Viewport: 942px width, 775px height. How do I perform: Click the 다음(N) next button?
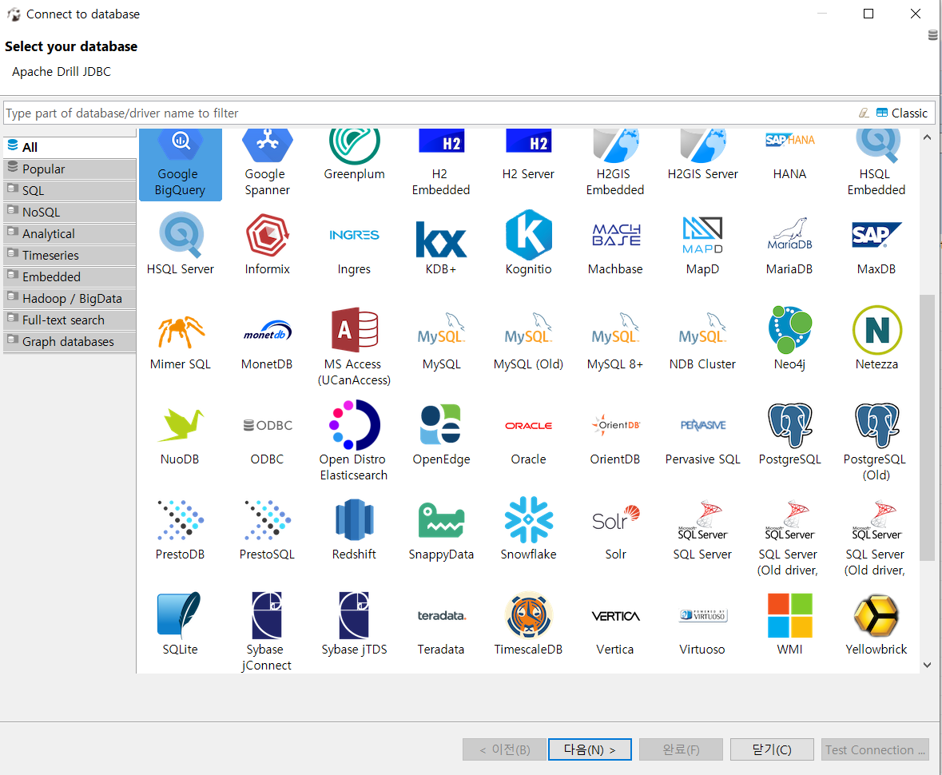pyautogui.click(x=590, y=749)
